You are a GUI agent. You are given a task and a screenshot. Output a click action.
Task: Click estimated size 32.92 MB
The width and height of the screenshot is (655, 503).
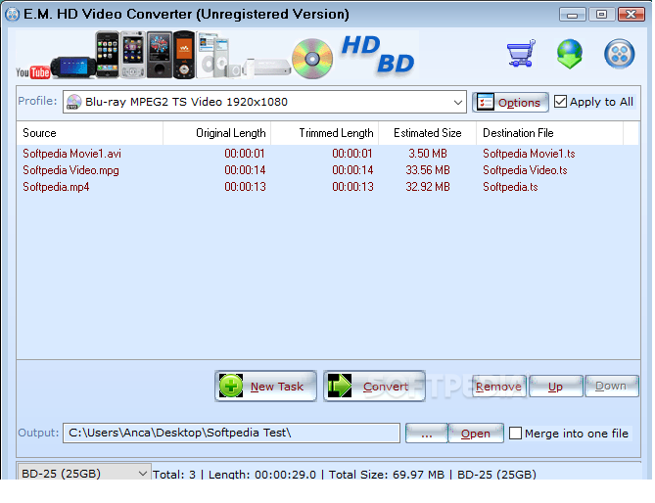[428, 187]
